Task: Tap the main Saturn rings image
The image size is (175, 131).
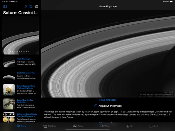Action: [x=108, y=53]
